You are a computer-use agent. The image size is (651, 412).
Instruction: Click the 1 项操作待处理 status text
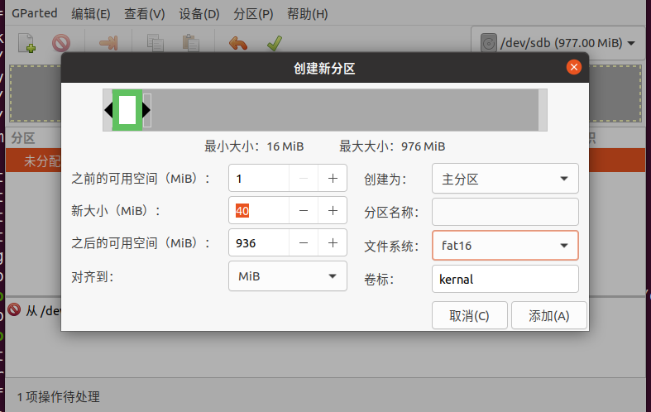point(59,396)
